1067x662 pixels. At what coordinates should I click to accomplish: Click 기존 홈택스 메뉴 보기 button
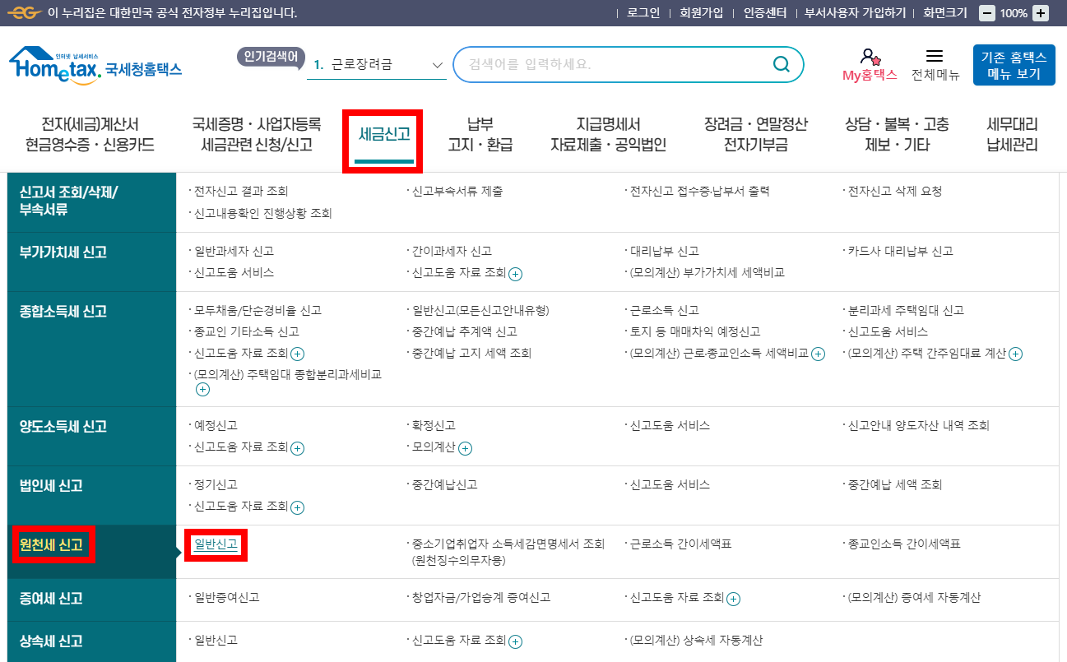1014,65
